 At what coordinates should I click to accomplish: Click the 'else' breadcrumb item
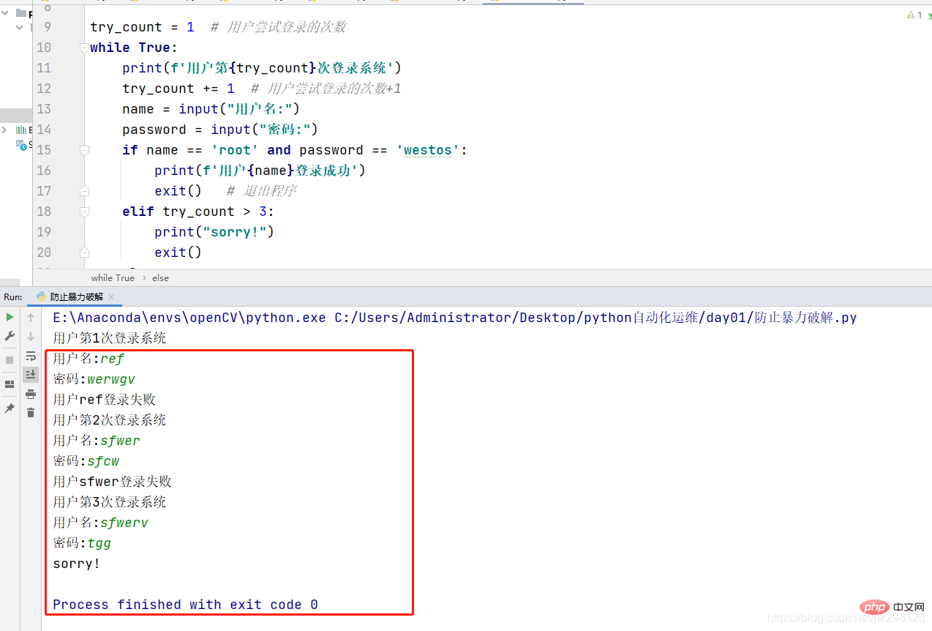click(160, 278)
